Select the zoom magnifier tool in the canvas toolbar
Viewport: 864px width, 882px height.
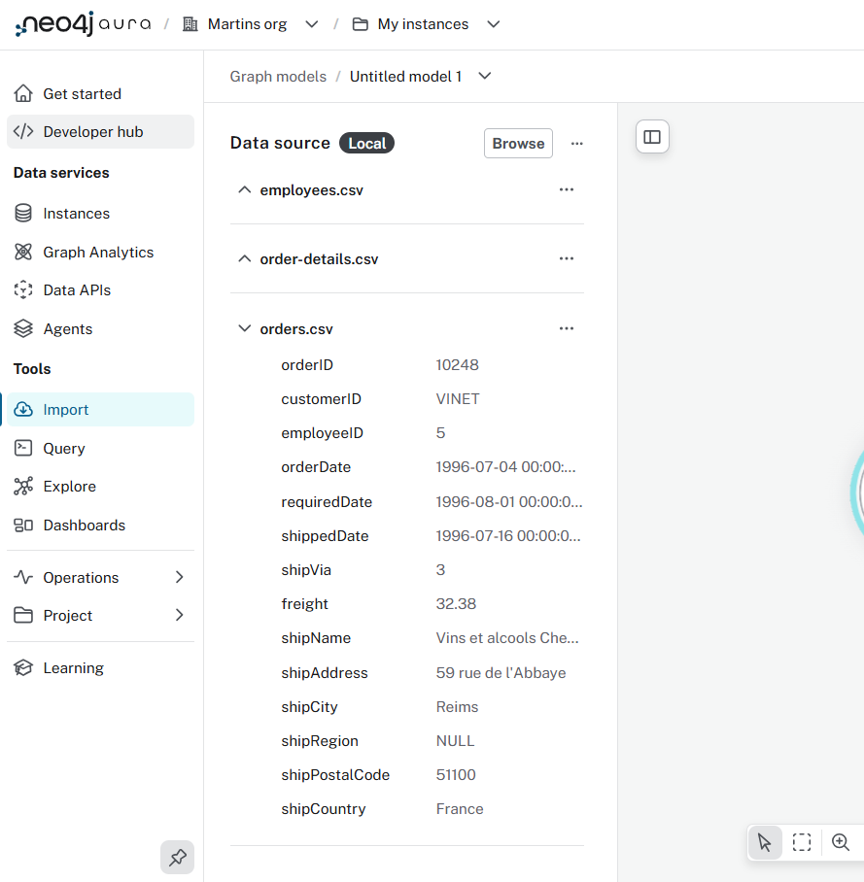click(838, 842)
